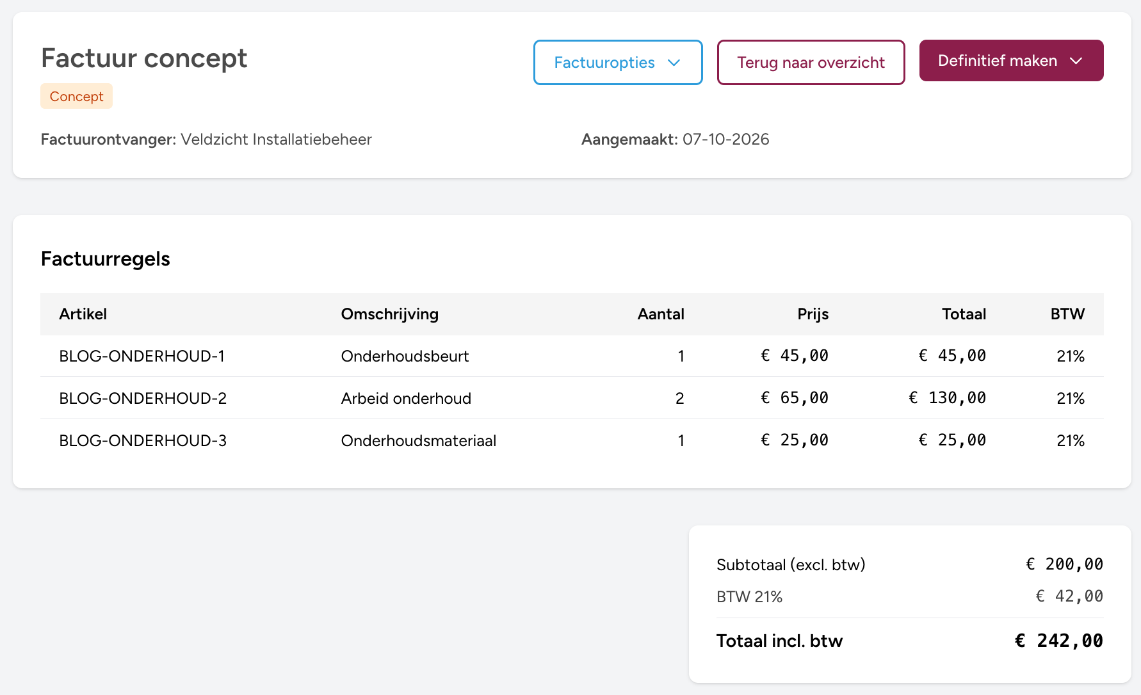The image size is (1141, 695).
Task: Click 21% BTW in BLOG-ONDERHOUD-3 row
Action: [1071, 440]
